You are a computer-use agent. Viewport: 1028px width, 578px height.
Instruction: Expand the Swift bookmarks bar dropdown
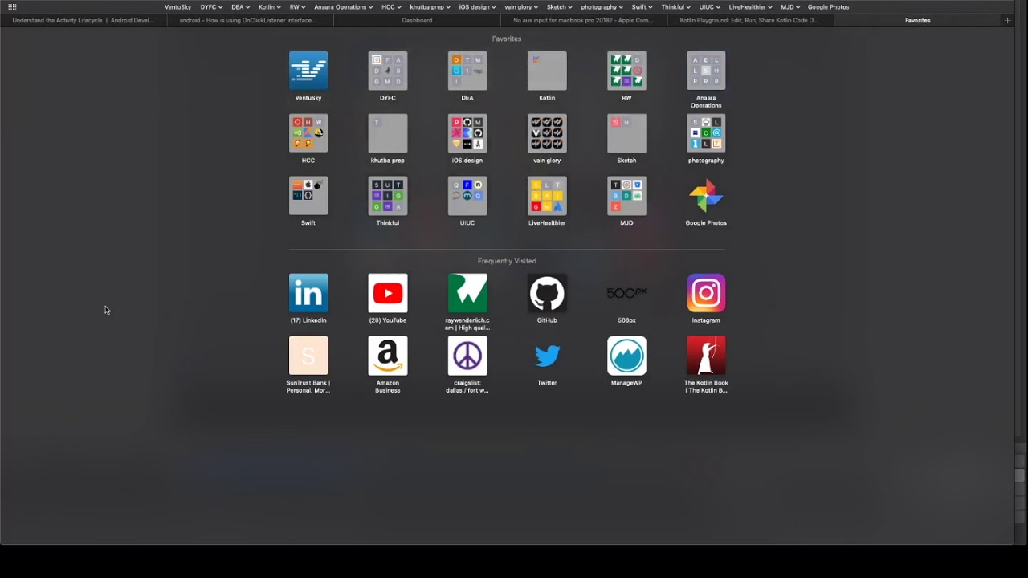pos(642,7)
